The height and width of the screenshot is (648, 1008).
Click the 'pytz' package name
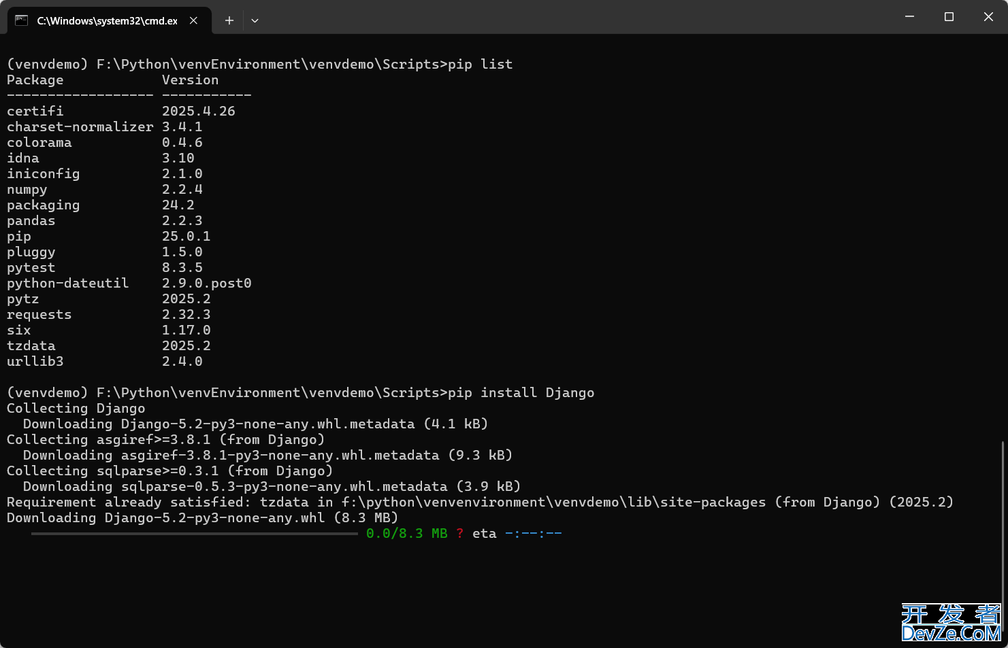pyautogui.click(x=23, y=299)
